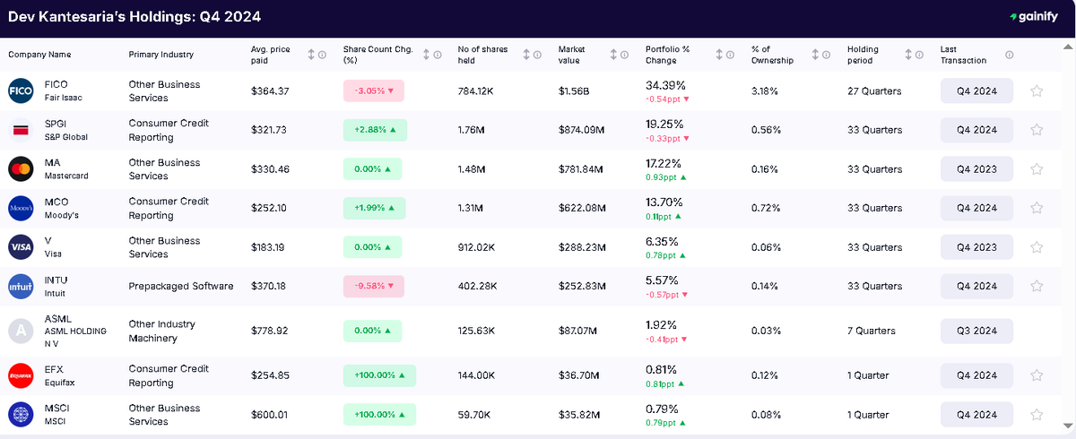The height and width of the screenshot is (439, 1076).
Task: Open FICO last transaction Q4 2024 button
Action: (x=976, y=91)
